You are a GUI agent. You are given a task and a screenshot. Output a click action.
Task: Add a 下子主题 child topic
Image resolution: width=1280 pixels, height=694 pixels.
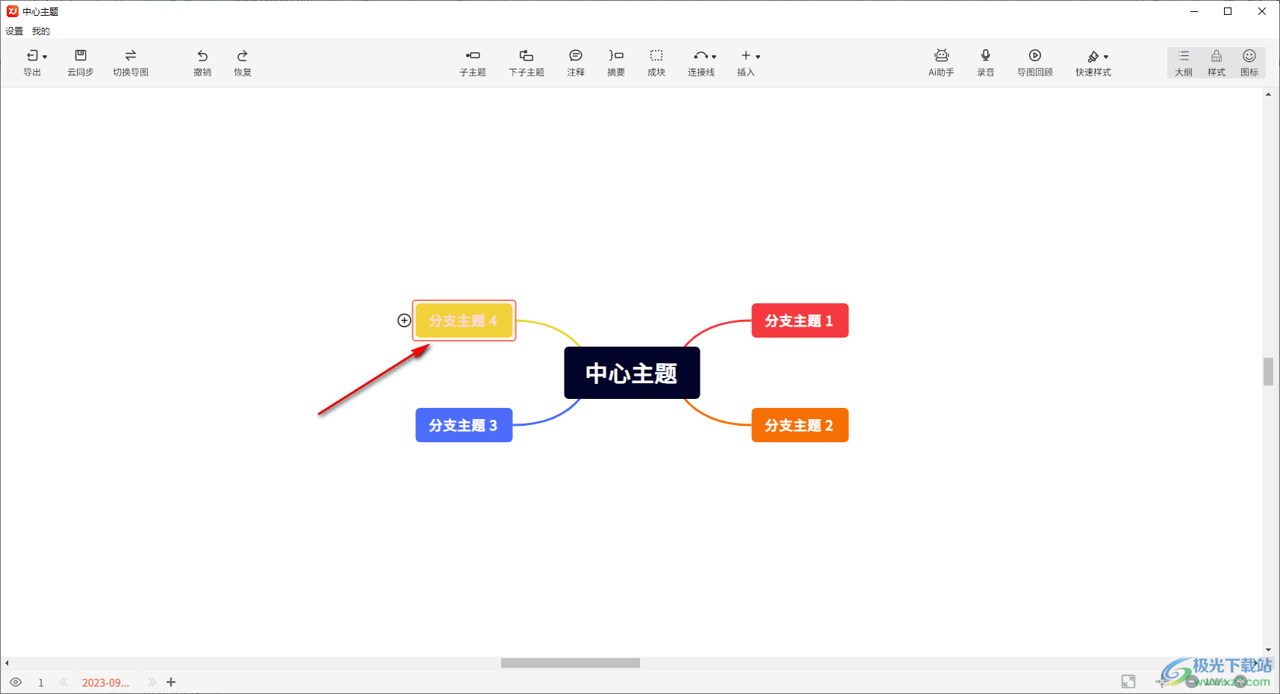coord(526,63)
